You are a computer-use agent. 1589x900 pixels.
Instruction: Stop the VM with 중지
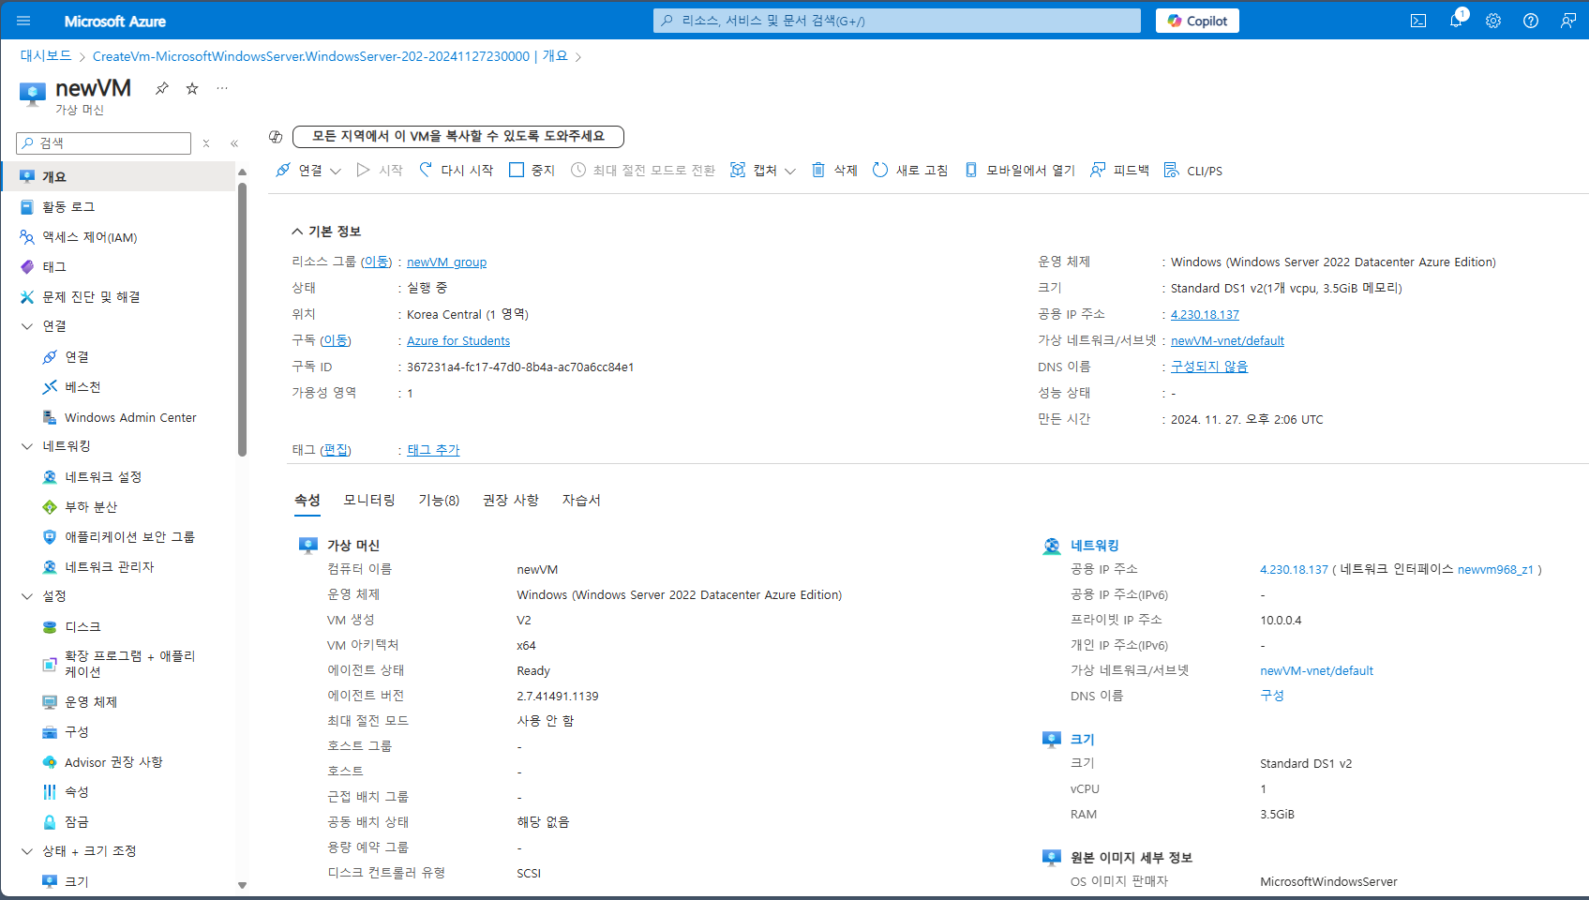tap(532, 170)
